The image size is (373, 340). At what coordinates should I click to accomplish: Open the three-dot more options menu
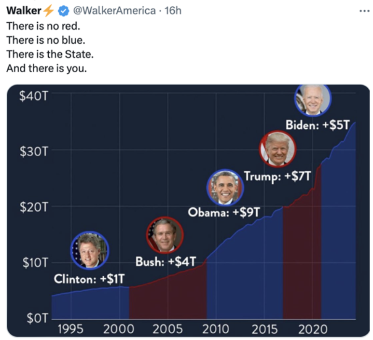coord(363,11)
